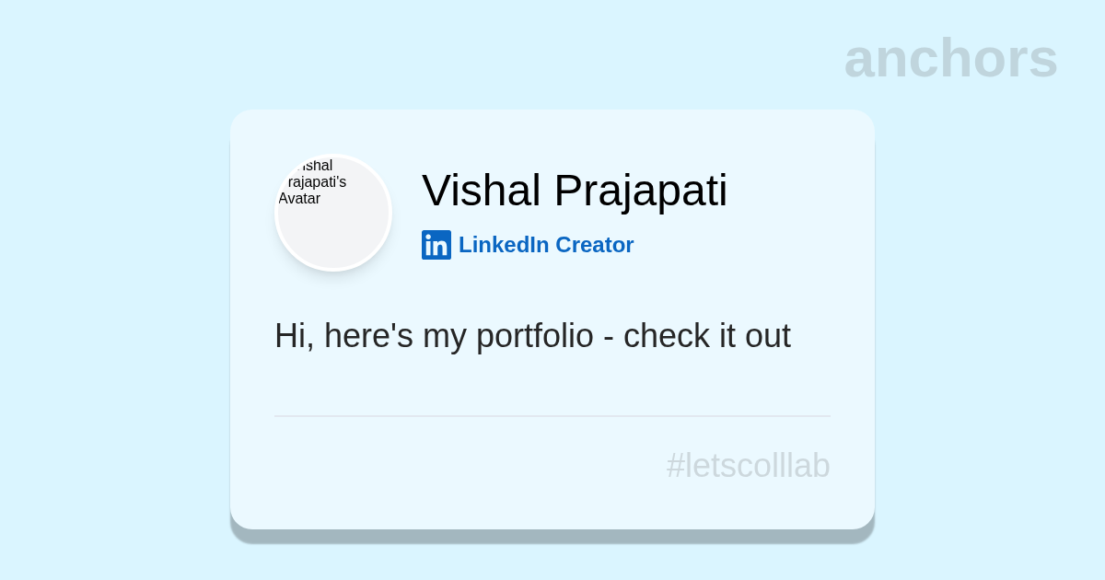Viewport: 1105px width, 580px height.
Task: Click the LinkedIn logo icon
Action: coord(436,245)
